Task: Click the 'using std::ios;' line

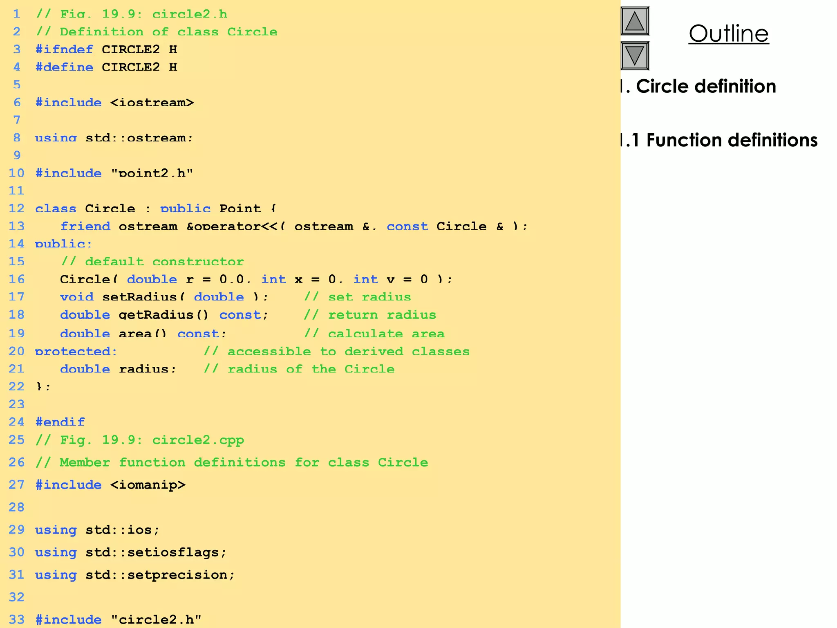Action: pos(97,530)
